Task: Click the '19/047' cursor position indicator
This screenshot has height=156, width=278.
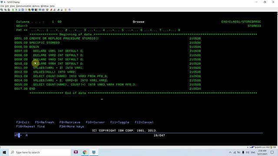Action: [159, 136]
